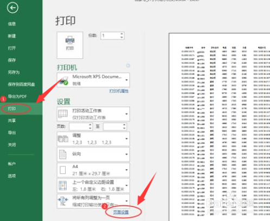The height and width of the screenshot is (221, 270).
Task: Click the A4 paper icon
Action: [63, 170]
